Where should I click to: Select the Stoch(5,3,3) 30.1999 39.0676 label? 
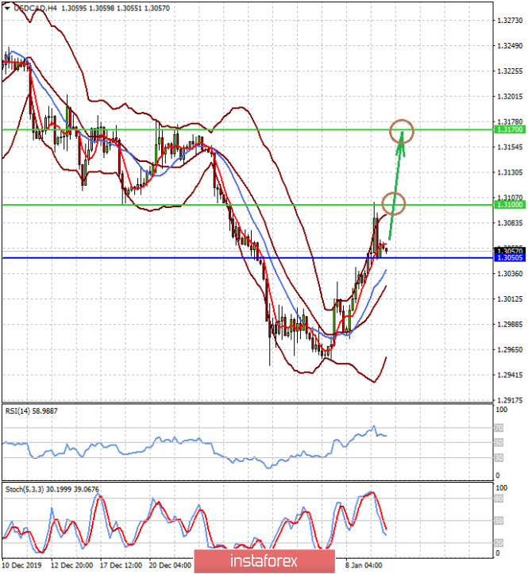tap(52, 489)
